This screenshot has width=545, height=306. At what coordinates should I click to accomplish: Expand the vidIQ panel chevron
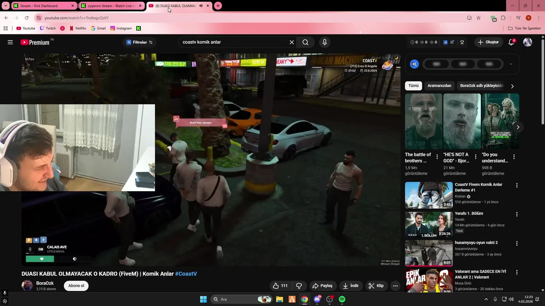(x=511, y=64)
